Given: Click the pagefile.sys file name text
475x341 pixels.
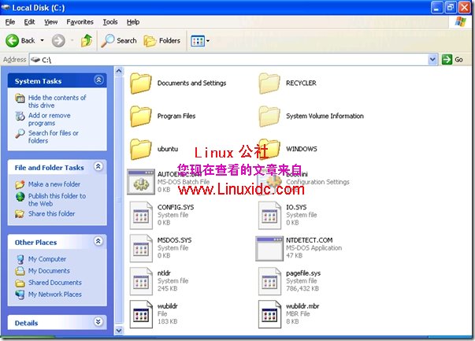Looking at the screenshot, I should point(303,273).
